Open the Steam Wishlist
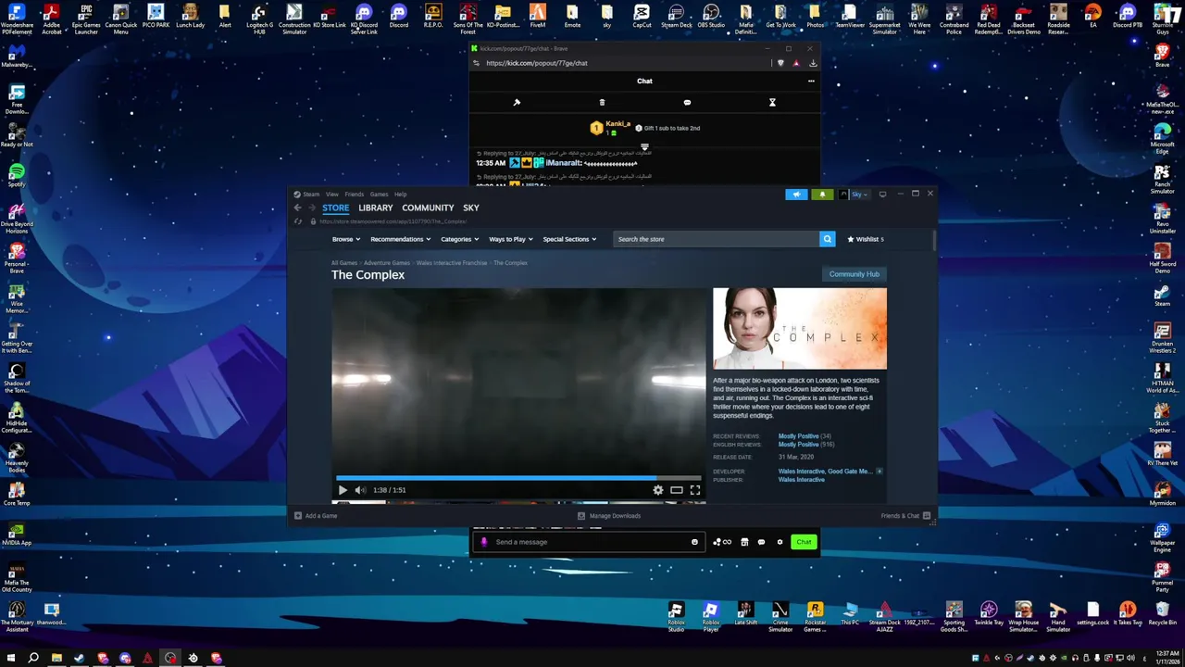The width and height of the screenshot is (1185, 667). pyautogui.click(x=866, y=239)
